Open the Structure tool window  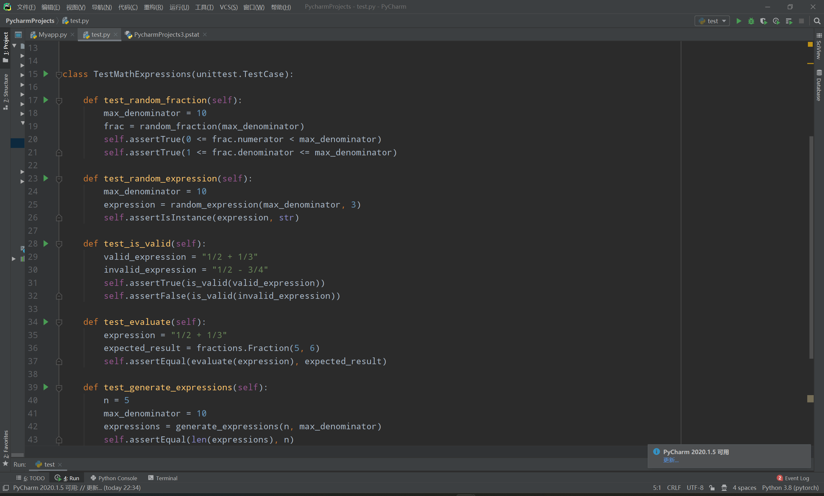[6, 92]
